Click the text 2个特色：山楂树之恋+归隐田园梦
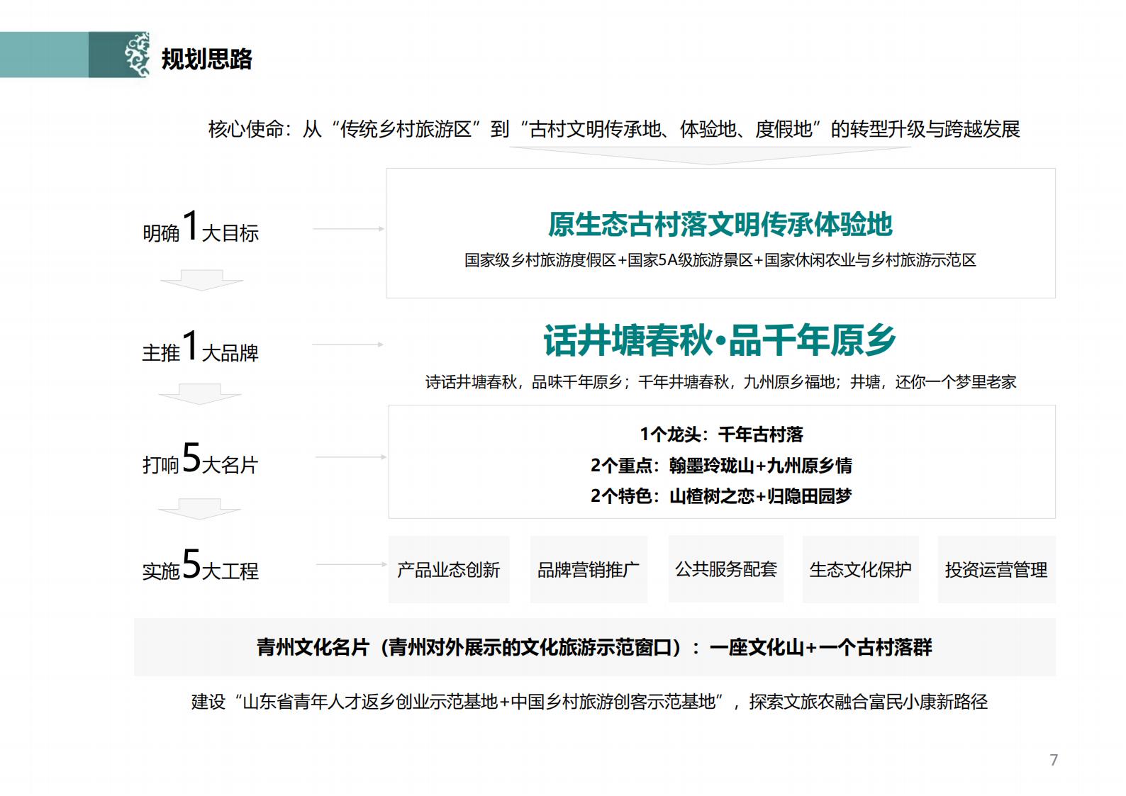Image resolution: width=1126 pixels, height=796 pixels. click(x=721, y=495)
